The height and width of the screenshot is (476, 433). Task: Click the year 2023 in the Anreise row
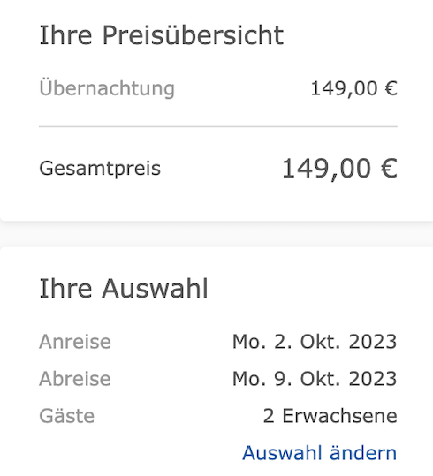[x=373, y=342]
